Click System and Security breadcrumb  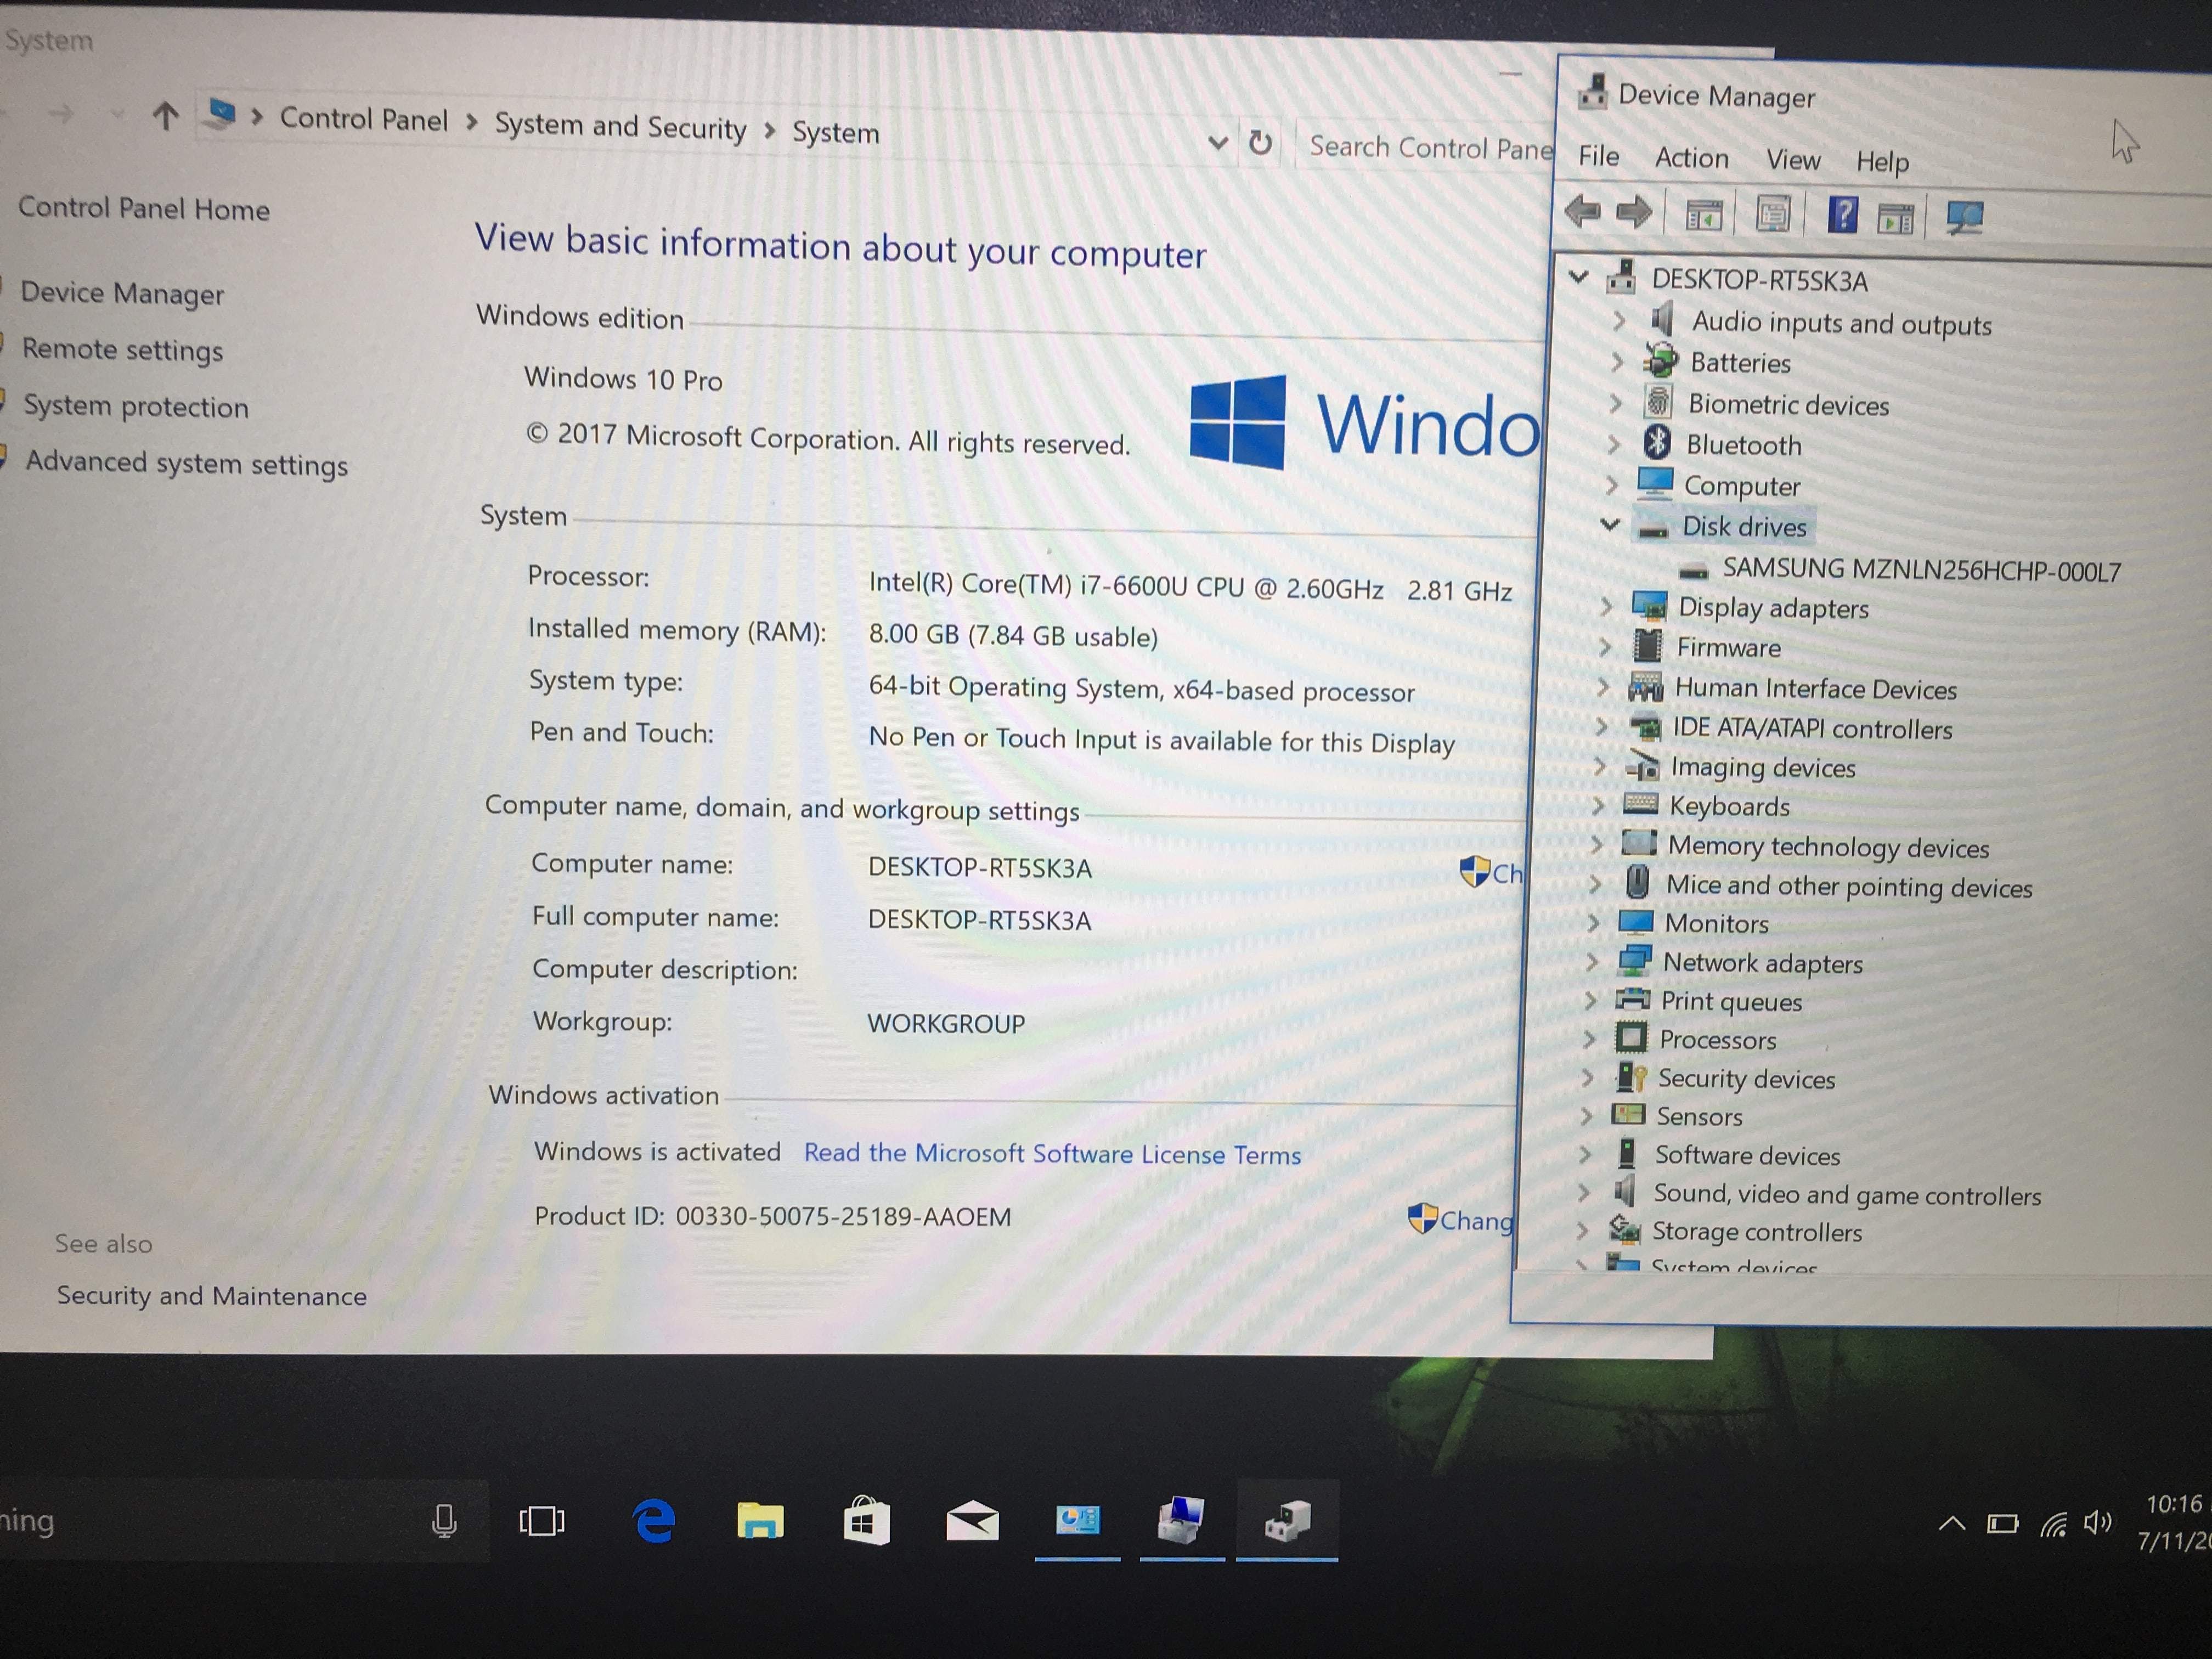(620, 126)
